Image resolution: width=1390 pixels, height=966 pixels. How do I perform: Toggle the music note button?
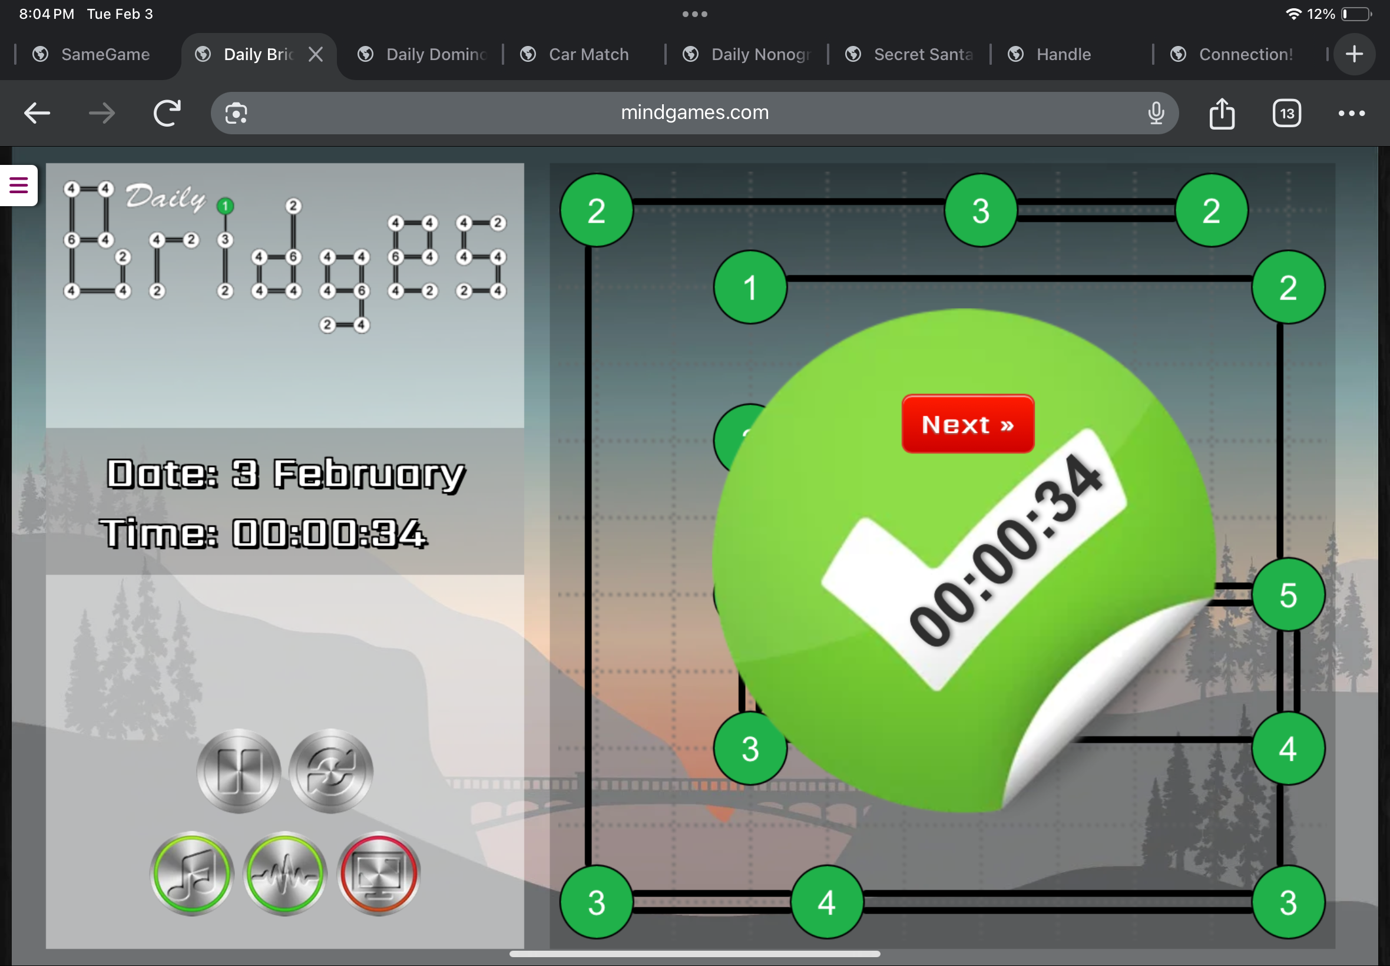(192, 874)
